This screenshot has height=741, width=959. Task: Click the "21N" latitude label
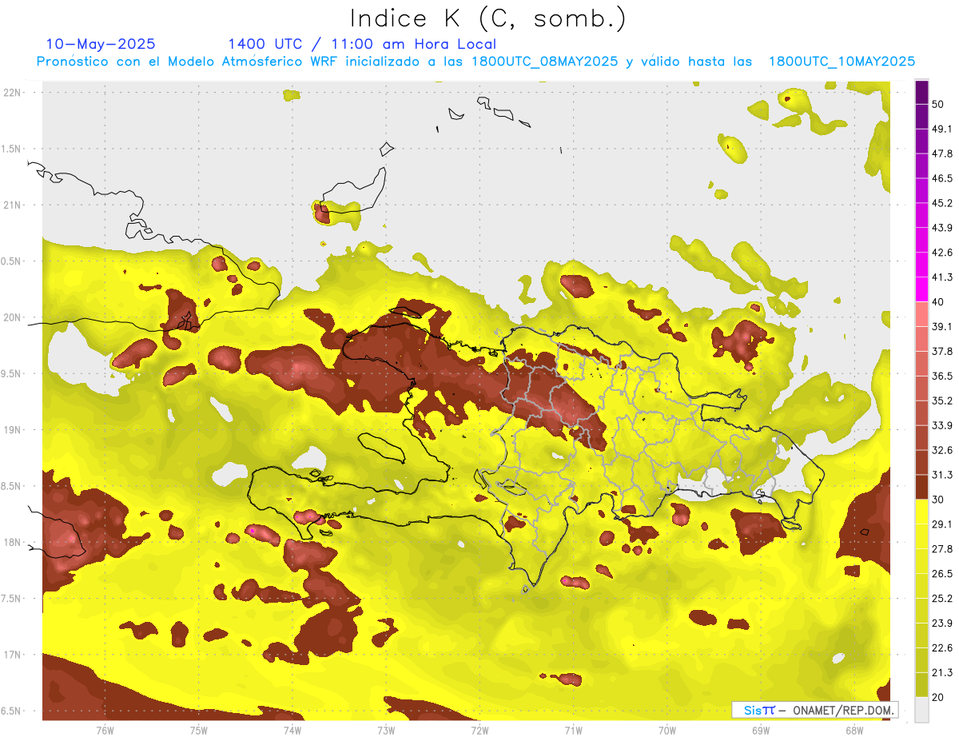(x=13, y=205)
